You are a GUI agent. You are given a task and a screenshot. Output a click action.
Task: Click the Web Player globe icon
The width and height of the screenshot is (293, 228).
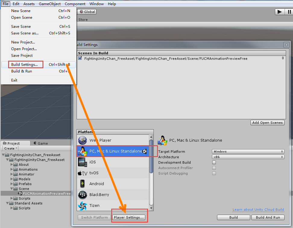click(82, 140)
